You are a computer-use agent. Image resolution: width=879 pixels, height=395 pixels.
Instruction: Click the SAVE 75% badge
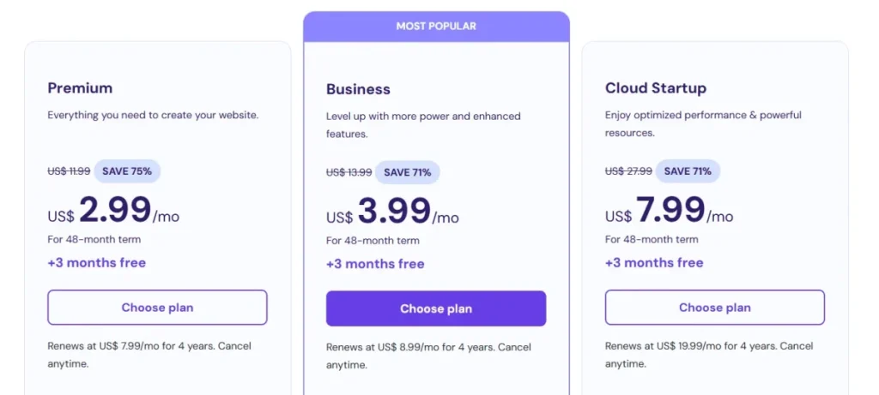coord(127,171)
